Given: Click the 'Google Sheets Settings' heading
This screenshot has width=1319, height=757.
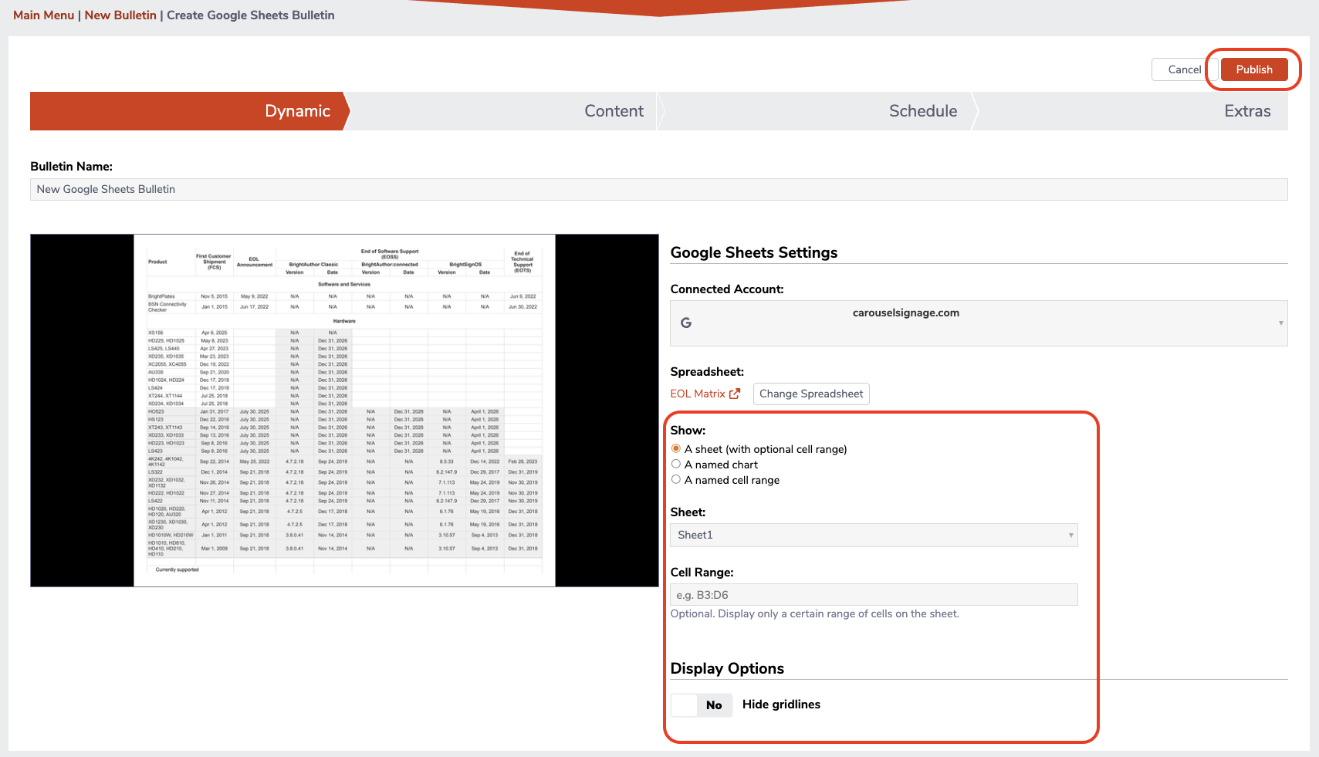Looking at the screenshot, I should tap(754, 252).
